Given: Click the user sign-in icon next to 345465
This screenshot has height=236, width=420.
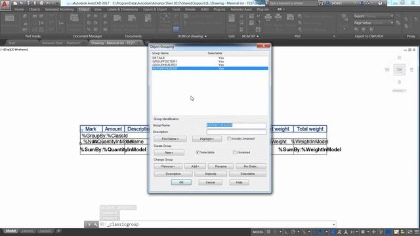Looking at the screenshot, I should pyautogui.click(x=328, y=3).
